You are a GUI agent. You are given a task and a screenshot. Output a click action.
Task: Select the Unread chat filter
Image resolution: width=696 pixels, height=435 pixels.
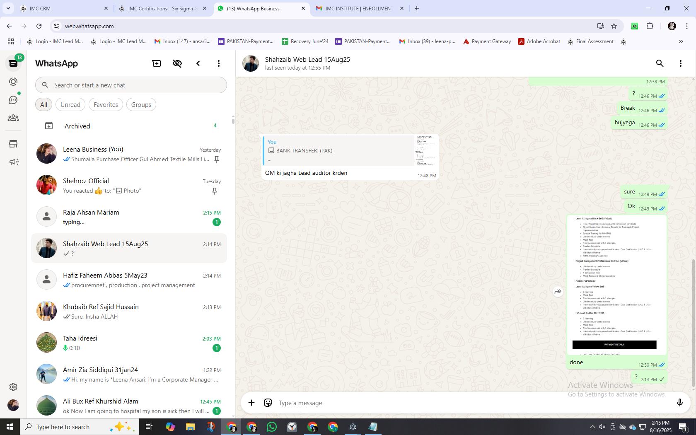coord(70,105)
